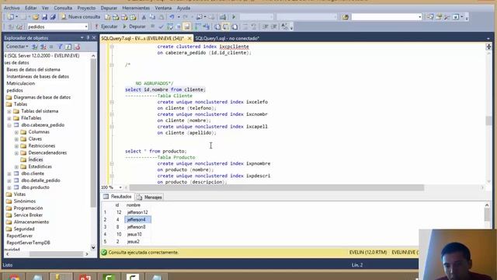This screenshot has width=497, height=280.
Task: Close the SQLQuery7.sql tab
Action: click(189, 38)
